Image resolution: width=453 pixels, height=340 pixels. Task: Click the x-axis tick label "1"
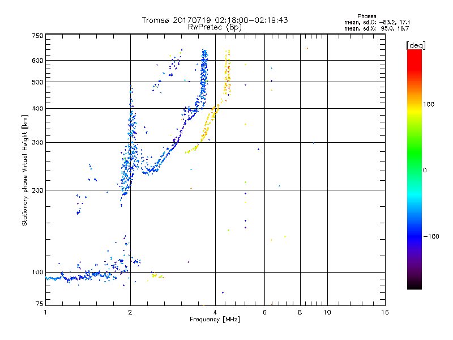pos(45,312)
